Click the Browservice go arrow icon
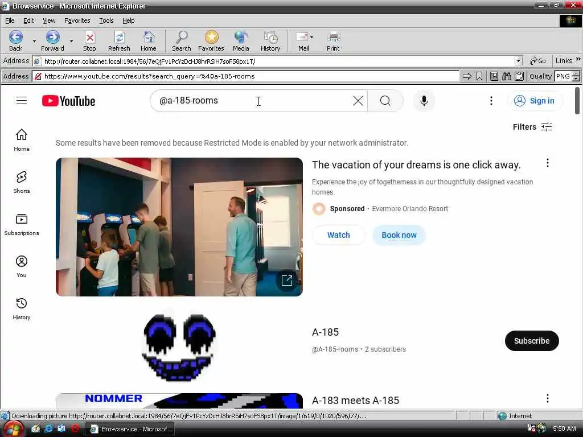 [467, 76]
